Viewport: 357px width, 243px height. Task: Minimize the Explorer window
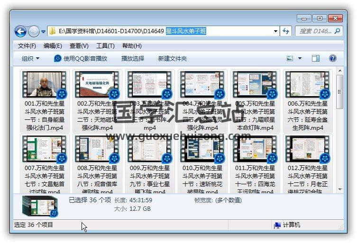[x=304, y=18]
